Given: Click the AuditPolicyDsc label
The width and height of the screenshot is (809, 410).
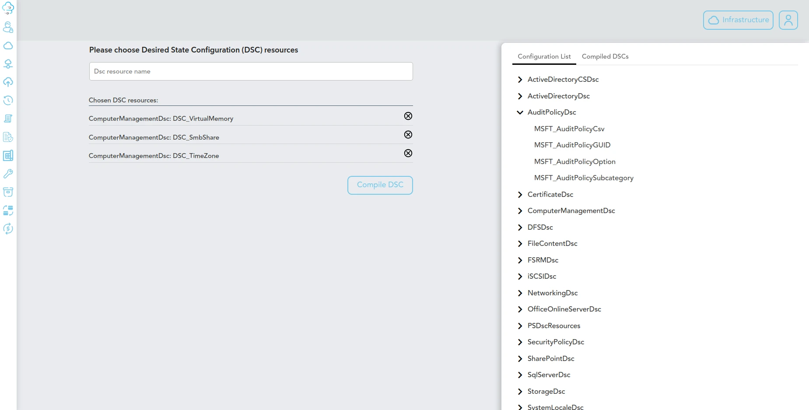Looking at the screenshot, I should (552, 112).
